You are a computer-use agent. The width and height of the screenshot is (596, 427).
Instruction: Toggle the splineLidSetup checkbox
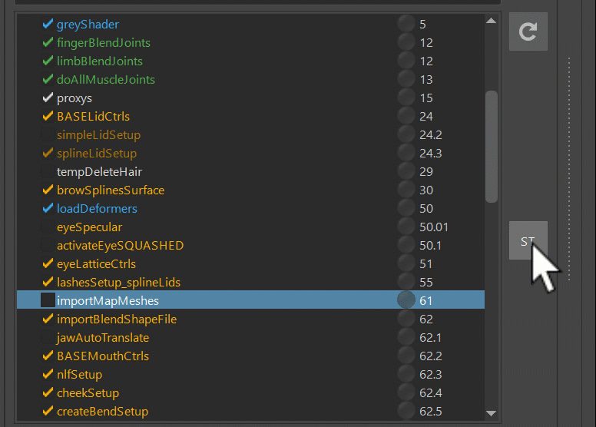48,154
